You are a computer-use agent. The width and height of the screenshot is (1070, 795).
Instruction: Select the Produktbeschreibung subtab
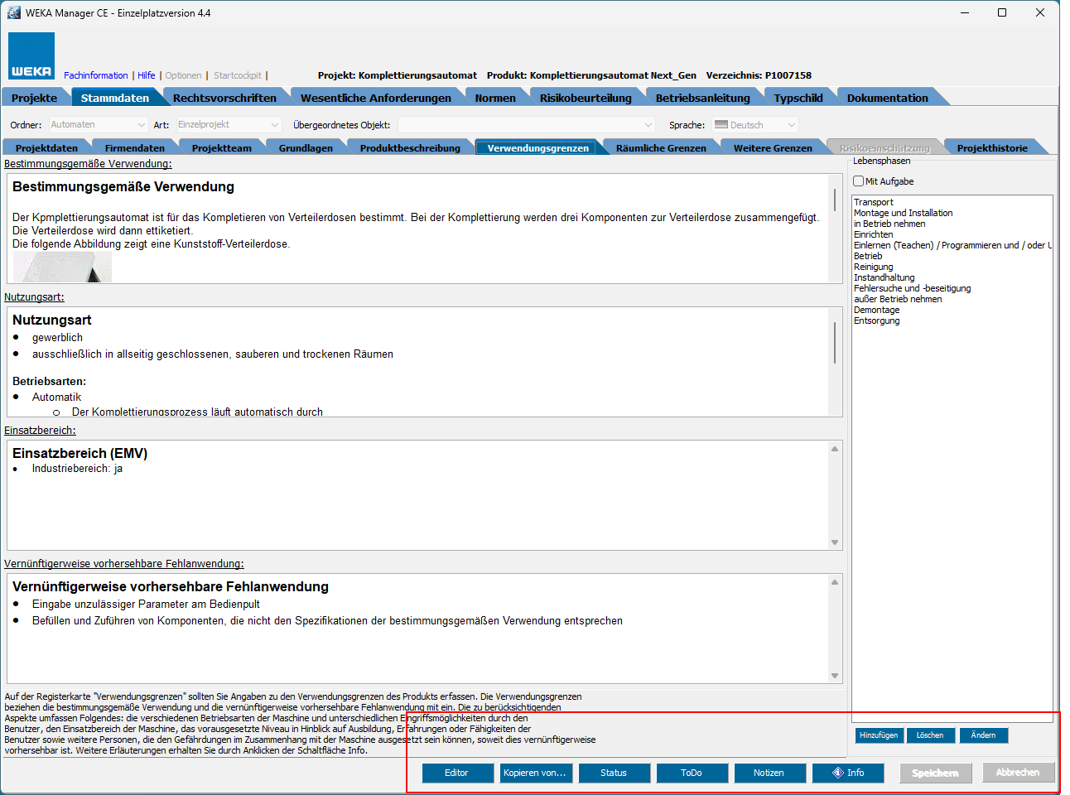pyautogui.click(x=409, y=148)
